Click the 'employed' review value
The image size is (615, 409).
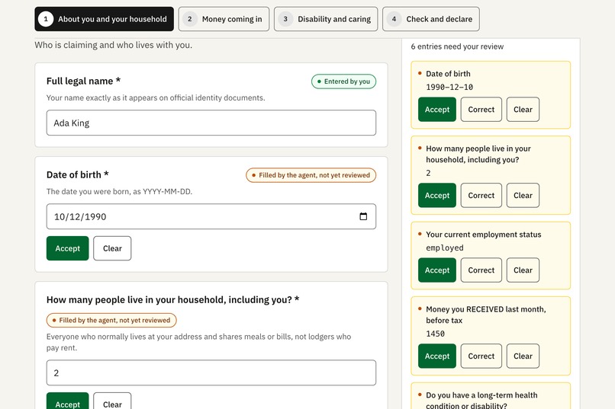pyautogui.click(x=445, y=248)
